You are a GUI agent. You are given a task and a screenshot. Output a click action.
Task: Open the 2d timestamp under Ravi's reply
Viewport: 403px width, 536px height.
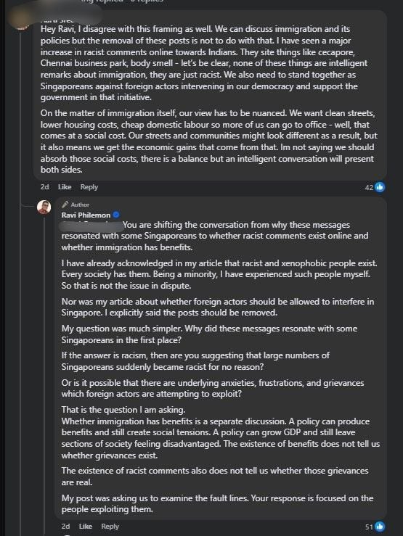pos(65,527)
